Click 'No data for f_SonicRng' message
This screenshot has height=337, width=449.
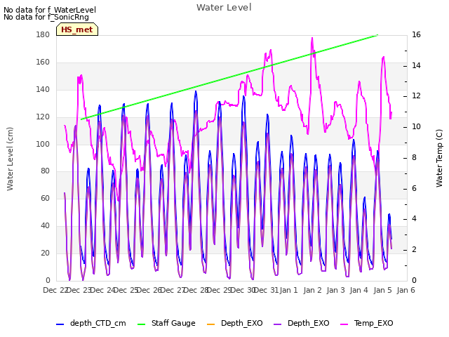coord(46,17)
